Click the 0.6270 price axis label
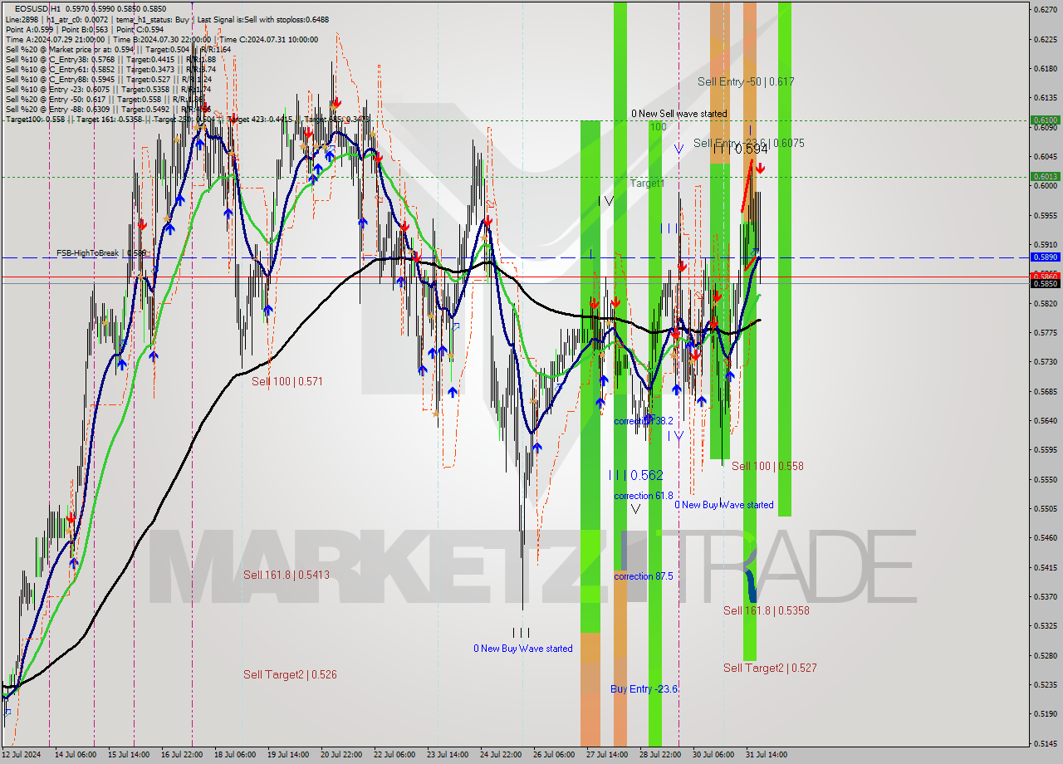 1045,10
